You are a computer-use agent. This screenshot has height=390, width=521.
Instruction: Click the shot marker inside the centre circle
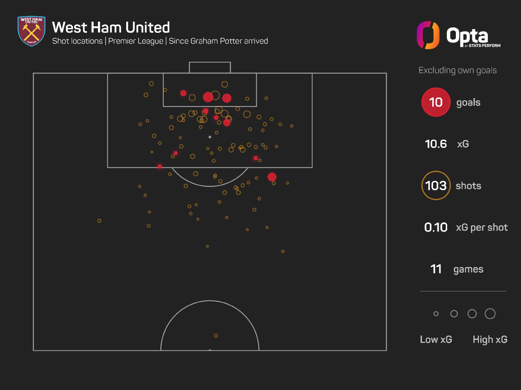(x=216, y=336)
